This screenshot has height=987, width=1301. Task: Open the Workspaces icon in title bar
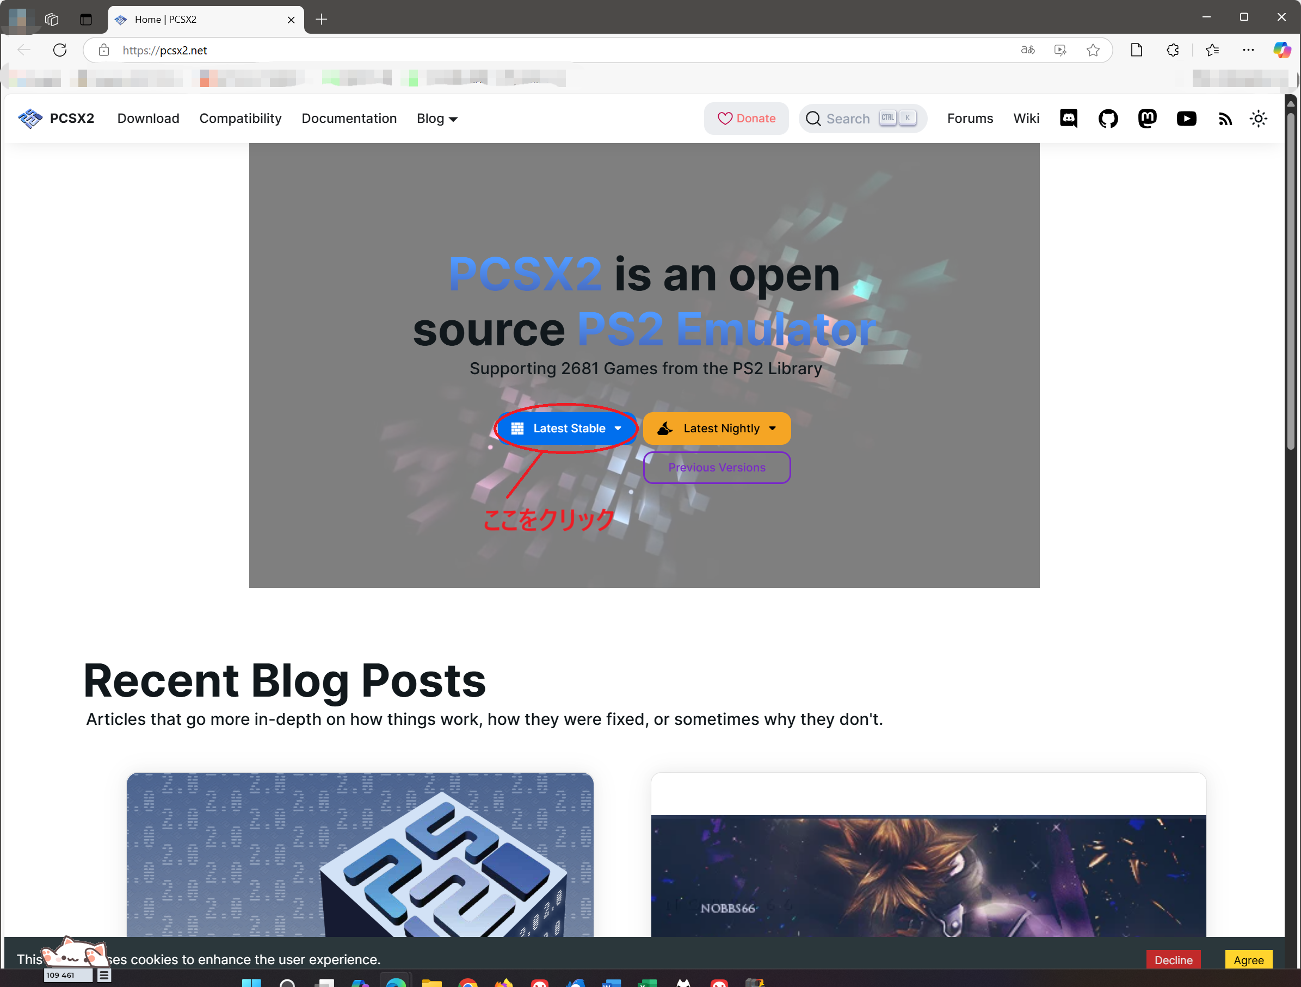coord(52,20)
